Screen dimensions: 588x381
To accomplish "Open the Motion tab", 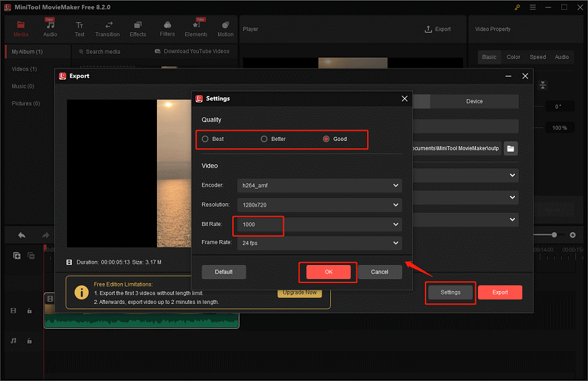I will tap(226, 29).
